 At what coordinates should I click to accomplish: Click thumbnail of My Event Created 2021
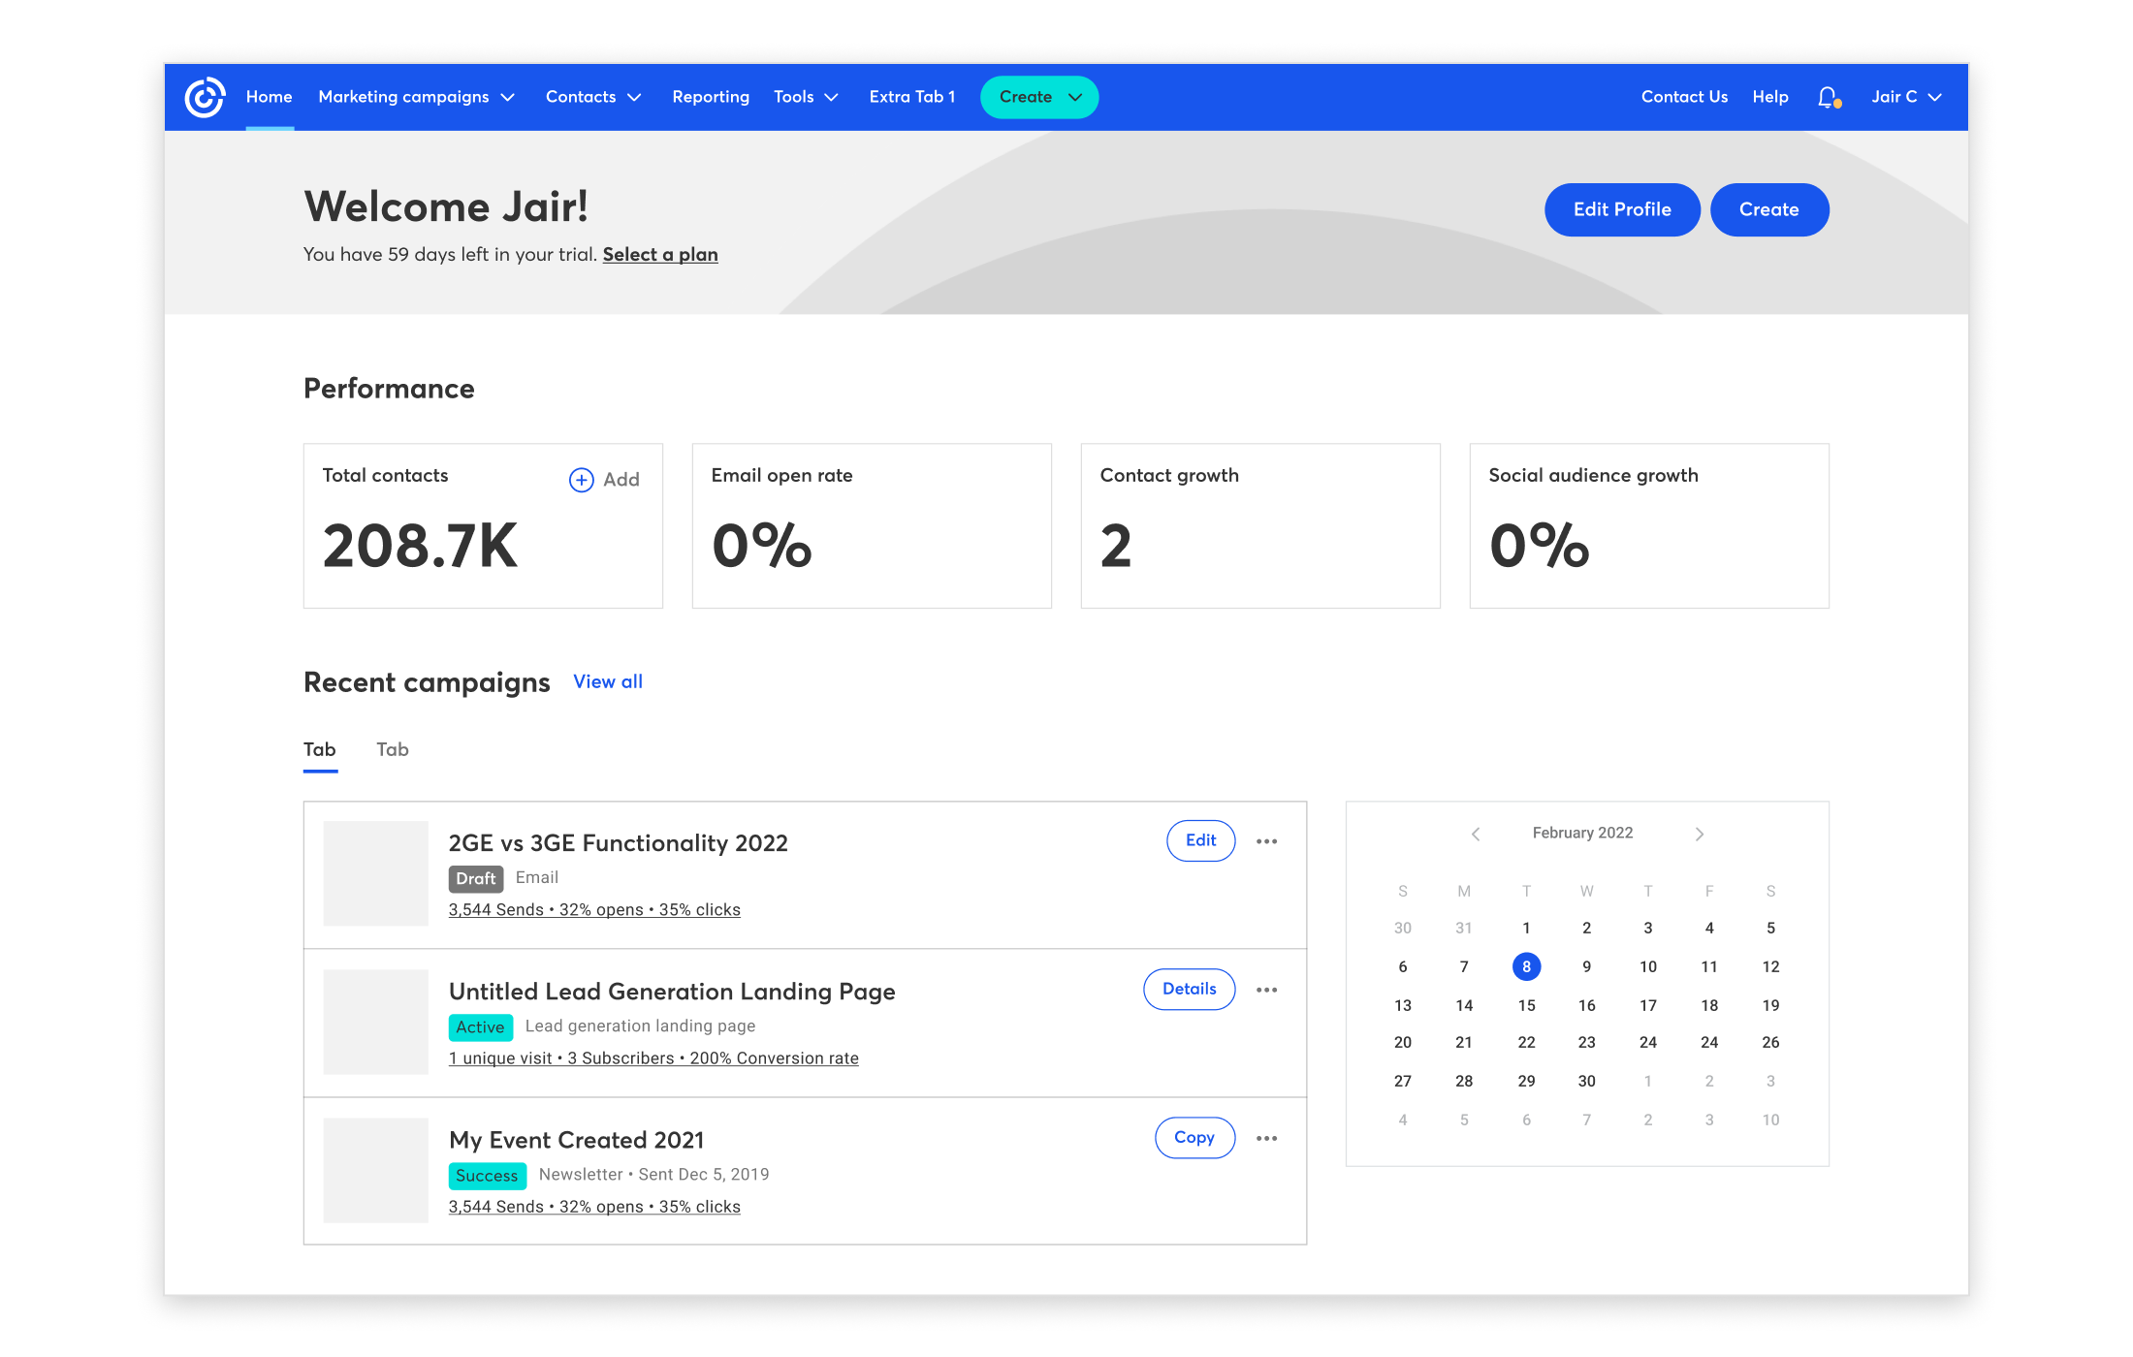(376, 1170)
